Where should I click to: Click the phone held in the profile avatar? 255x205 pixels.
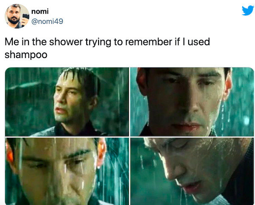[25, 17]
